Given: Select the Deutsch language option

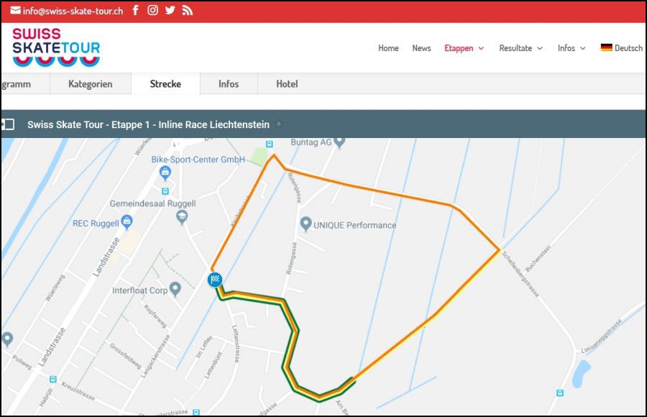Looking at the screenshot, I should click(622, 48).
